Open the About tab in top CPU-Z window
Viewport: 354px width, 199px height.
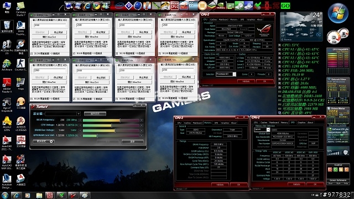[x=260, y=20]
